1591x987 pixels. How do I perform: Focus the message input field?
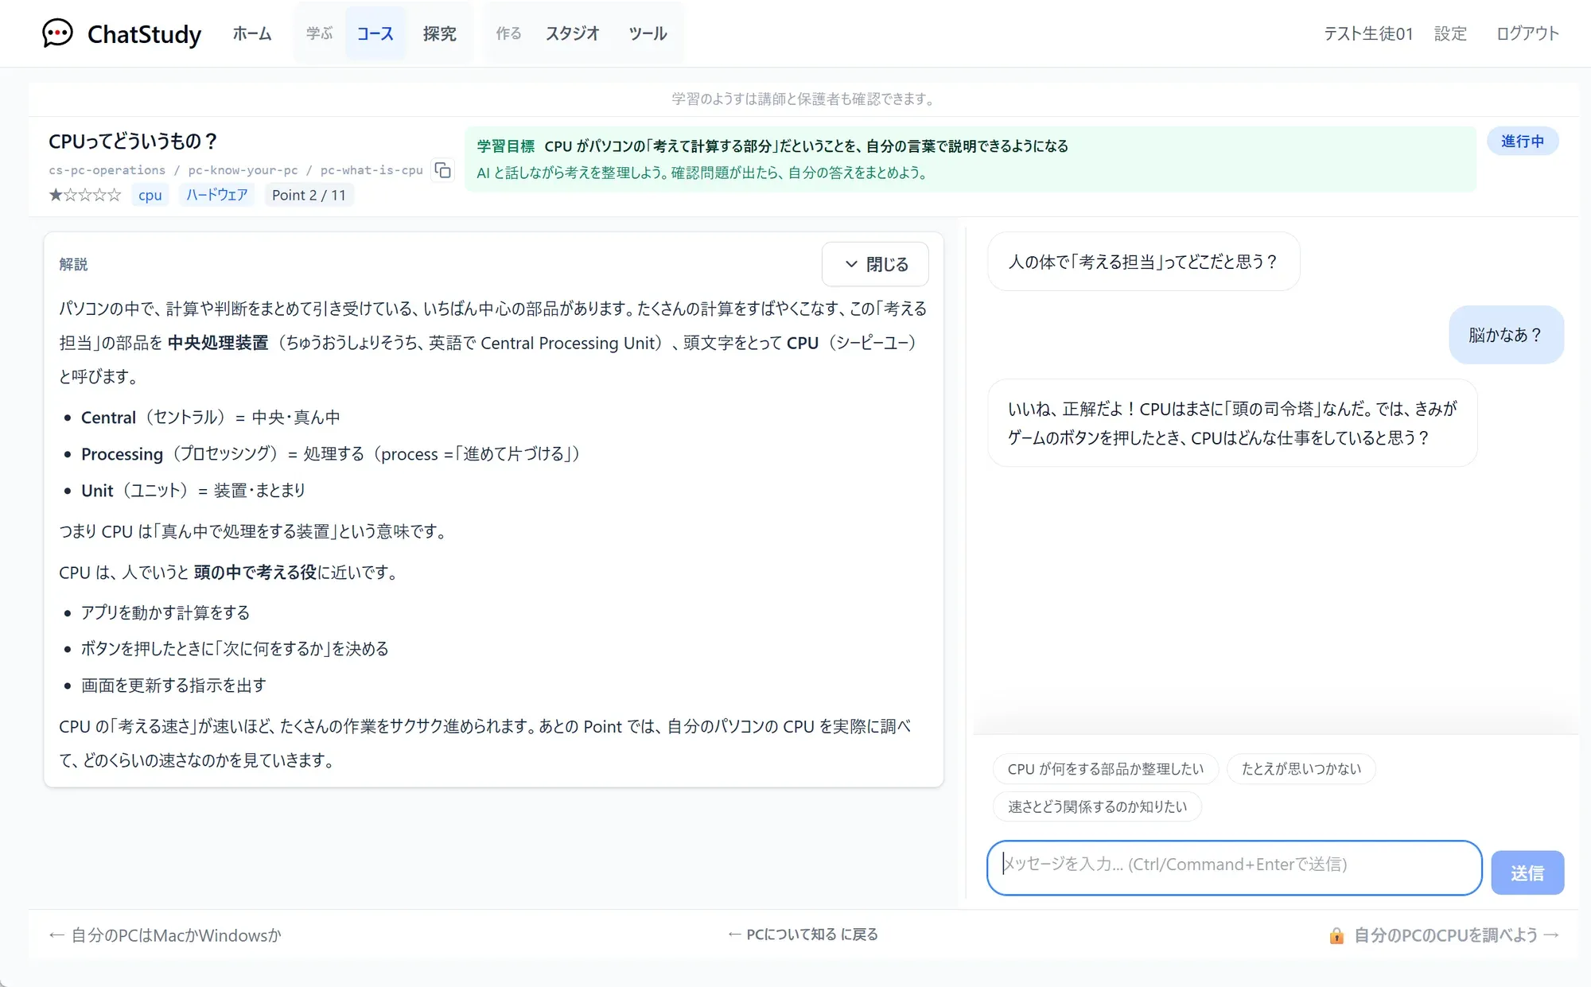(x=1234, y=868)
